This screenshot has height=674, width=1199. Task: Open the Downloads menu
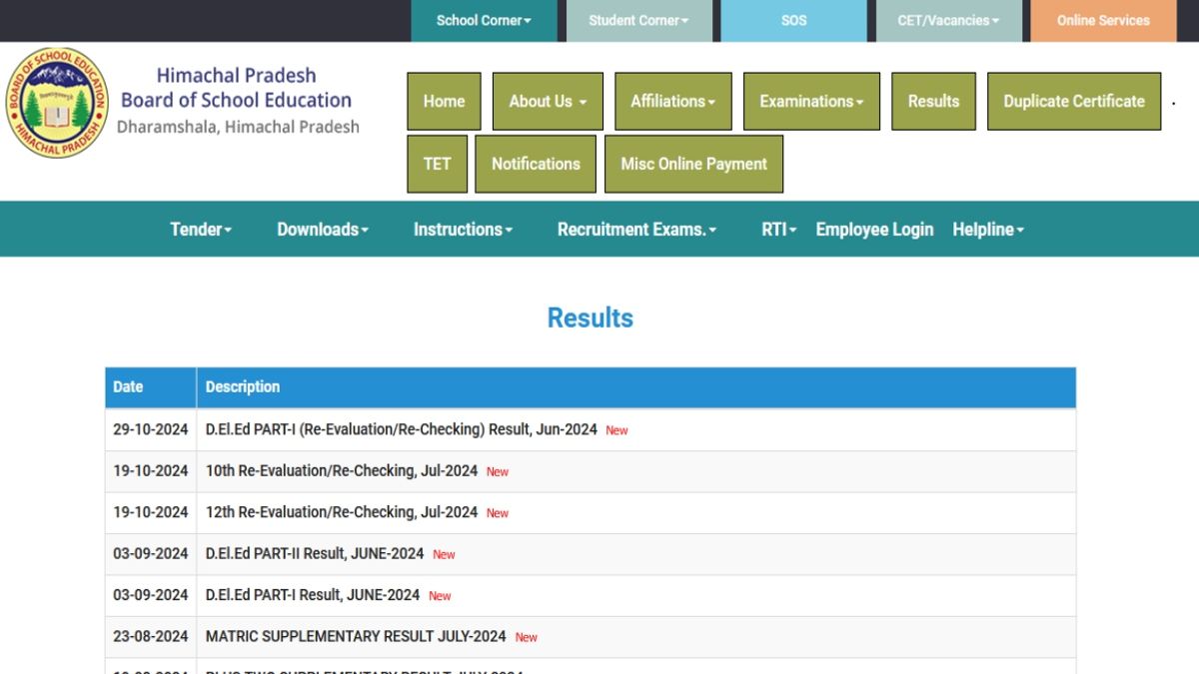click(x=323, y=230)
